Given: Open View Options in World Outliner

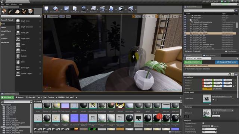Looking at the screenshot, I should click(232, 51).
